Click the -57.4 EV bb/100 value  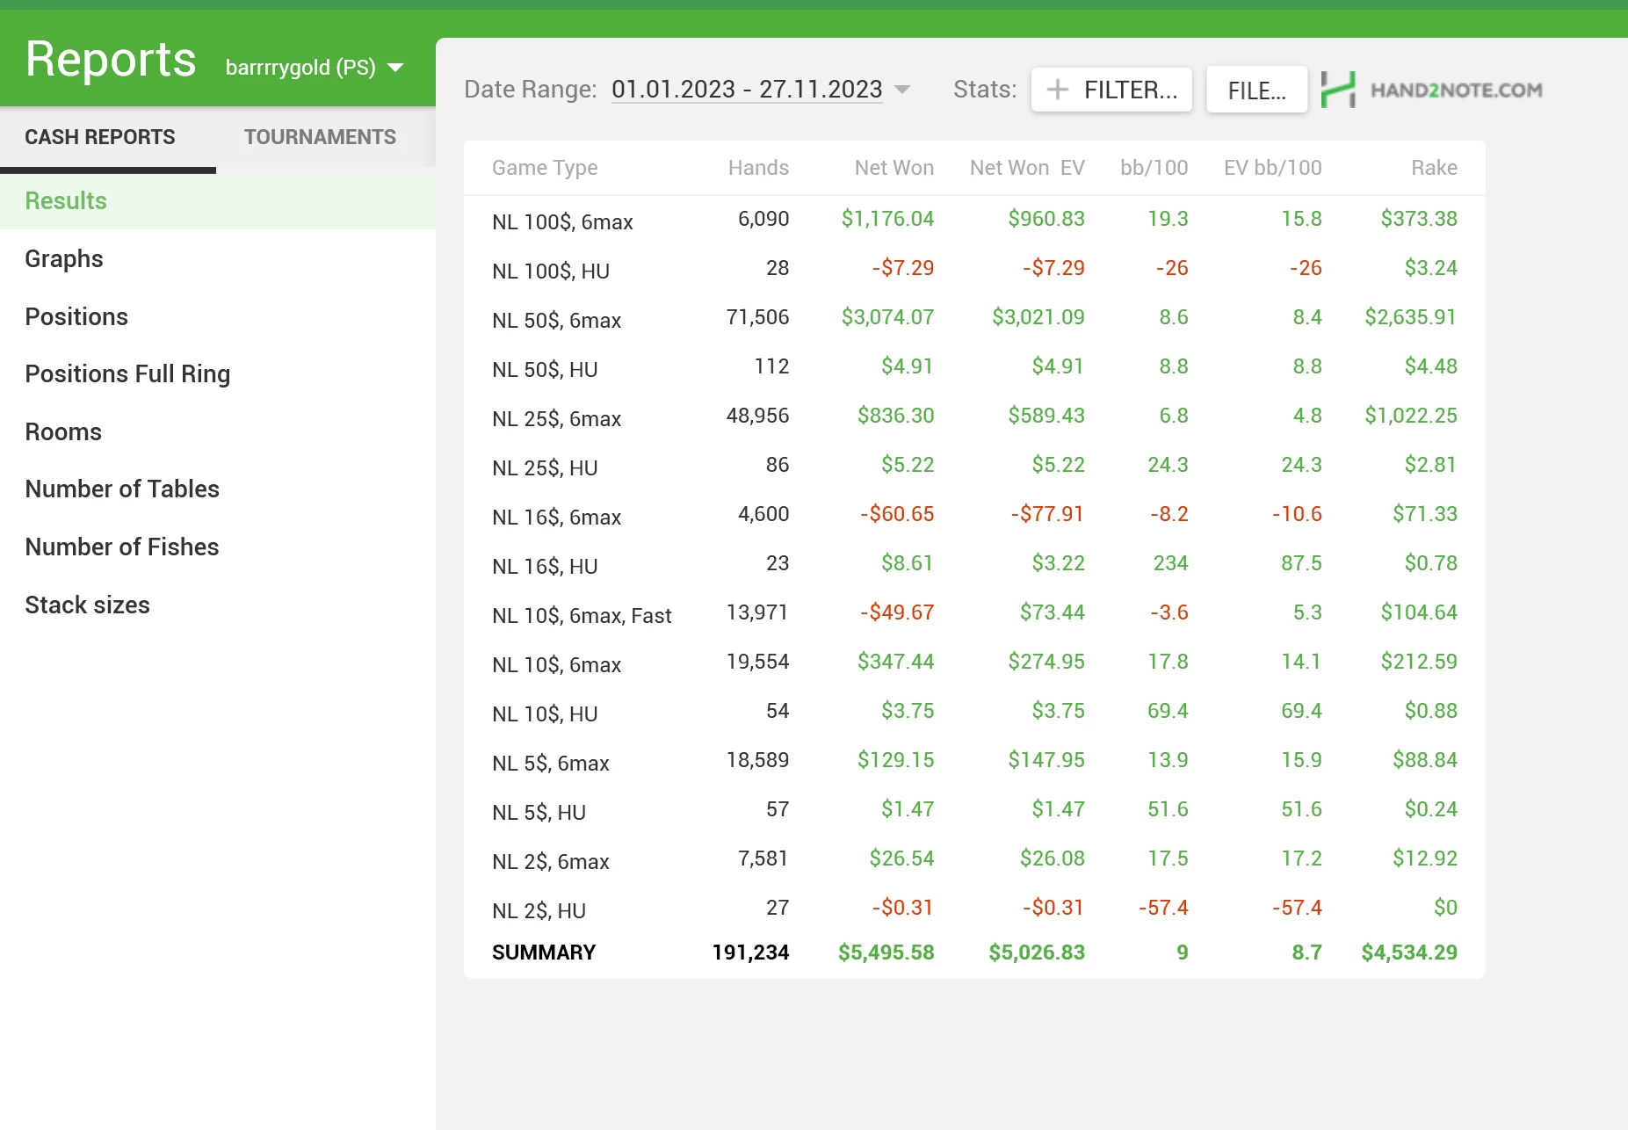(x=1297, y=908)
